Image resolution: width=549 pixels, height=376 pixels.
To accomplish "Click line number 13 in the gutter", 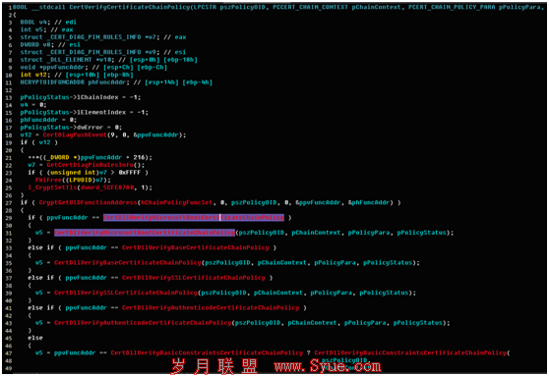I will (x=9, y=97).
